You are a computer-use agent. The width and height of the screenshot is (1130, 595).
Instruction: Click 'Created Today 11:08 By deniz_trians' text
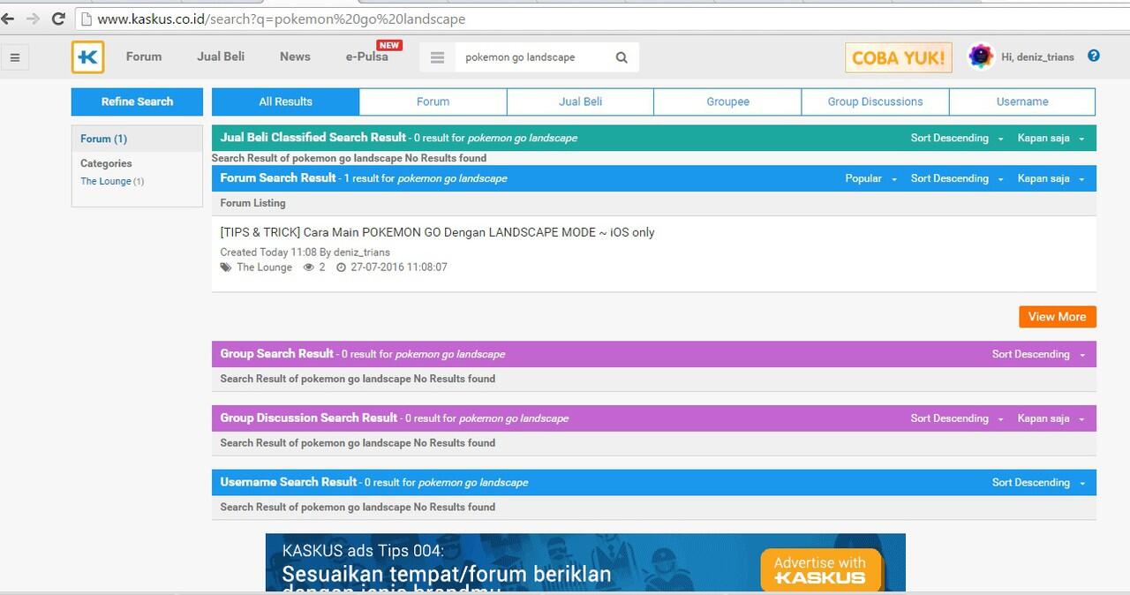305,252
